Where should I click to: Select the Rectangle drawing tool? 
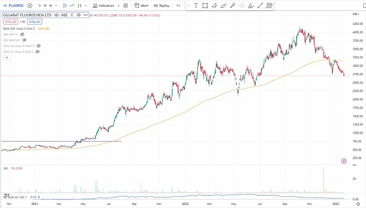[x=205, y=6]
